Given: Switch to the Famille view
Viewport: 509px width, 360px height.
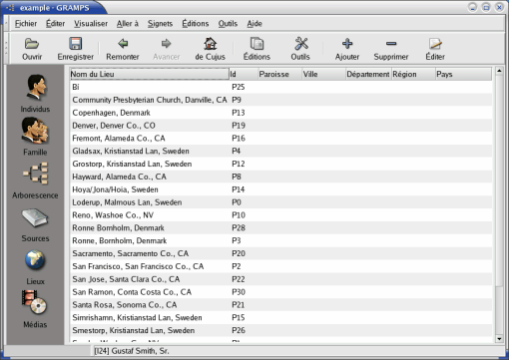Looking at the screenshot, I should click(x=35, y=137).
